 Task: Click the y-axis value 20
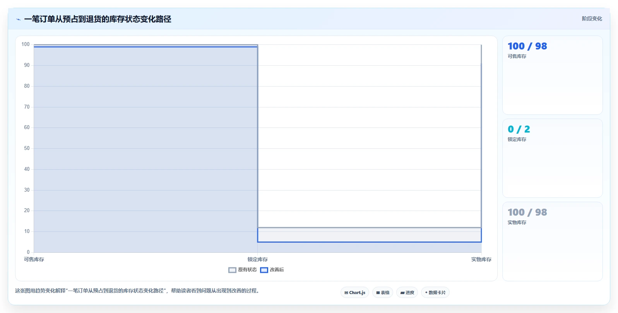pos(27,211)
